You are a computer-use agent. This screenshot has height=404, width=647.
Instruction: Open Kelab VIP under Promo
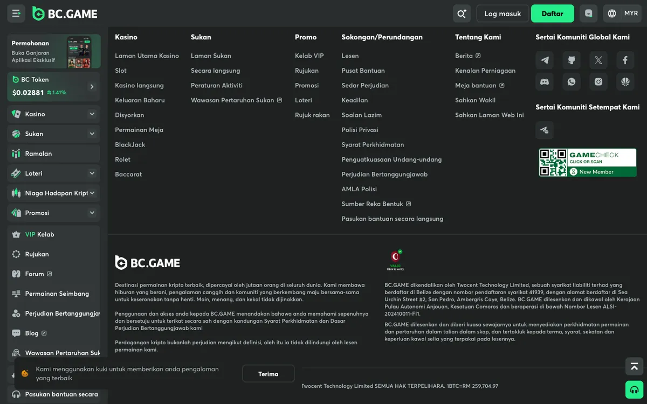(309, 56)
